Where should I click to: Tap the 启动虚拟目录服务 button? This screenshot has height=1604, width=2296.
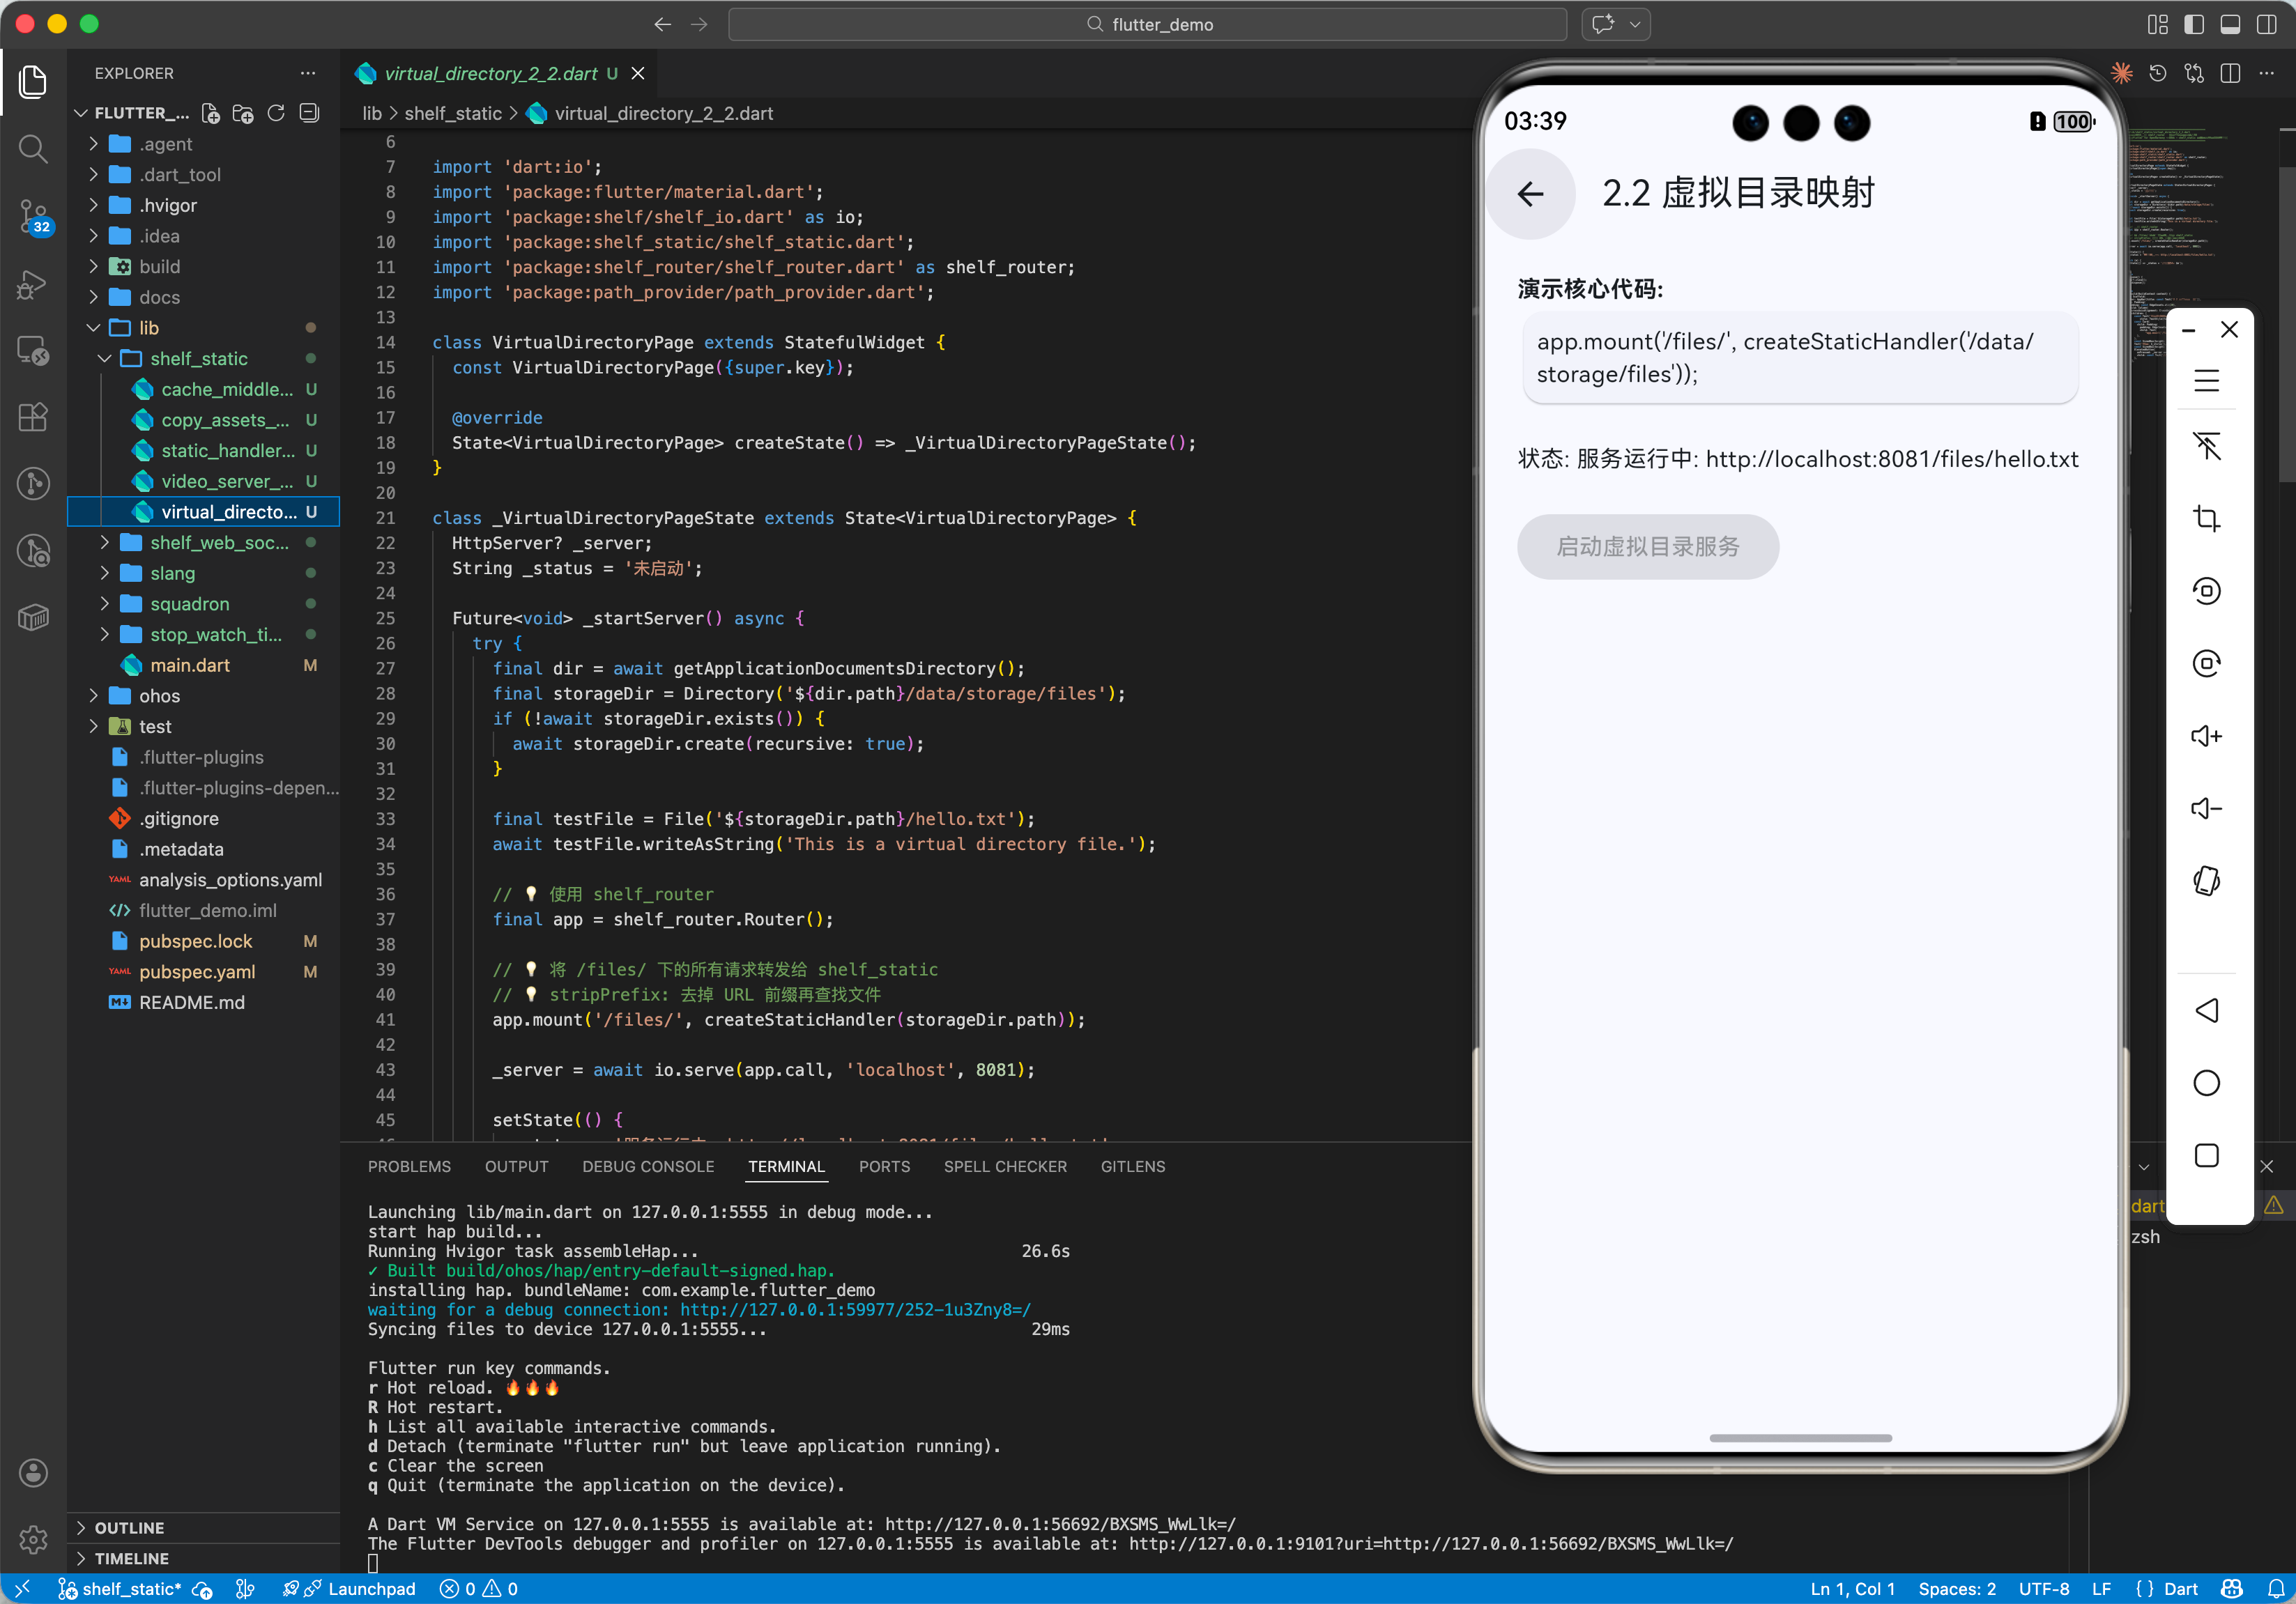(x=1647, y=547)
